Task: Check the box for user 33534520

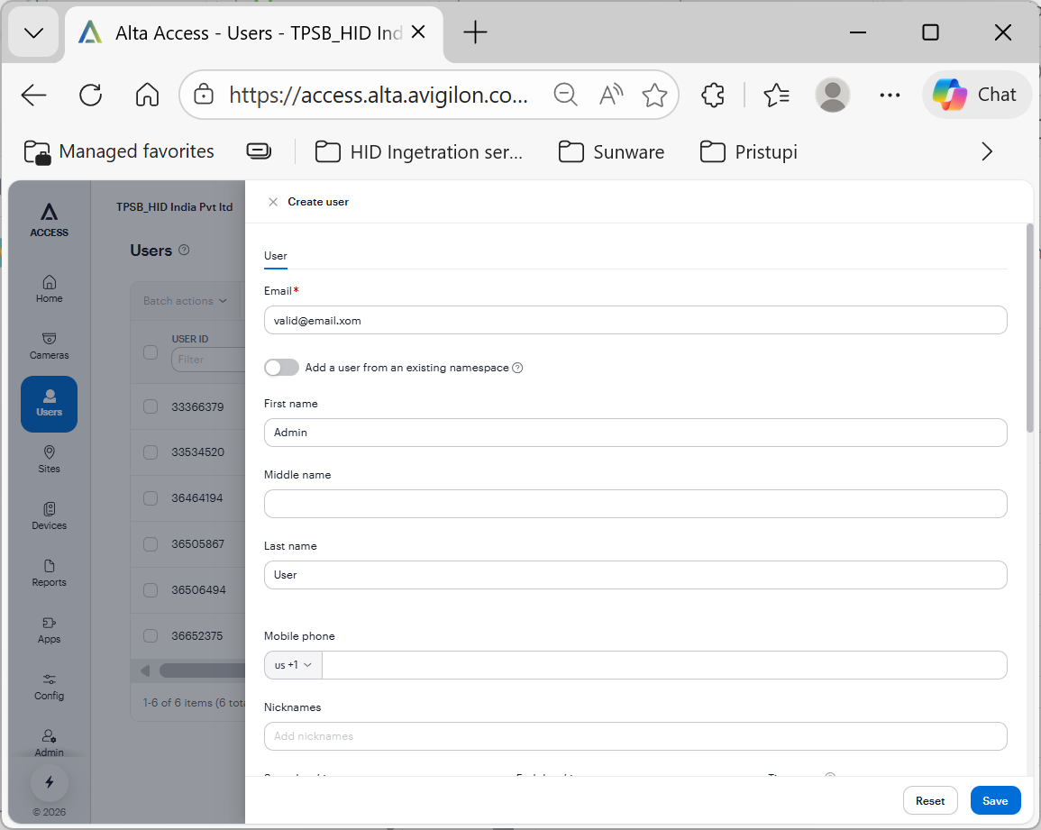Action: coord(151,452)
